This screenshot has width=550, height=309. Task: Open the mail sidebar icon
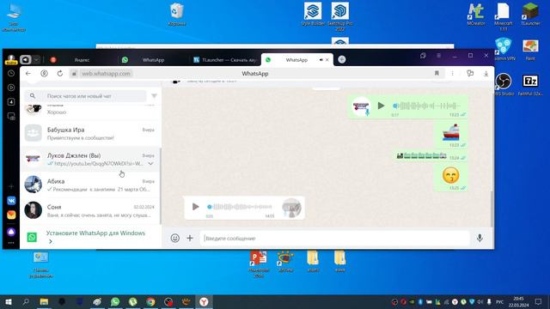click(x=11, y=215)
